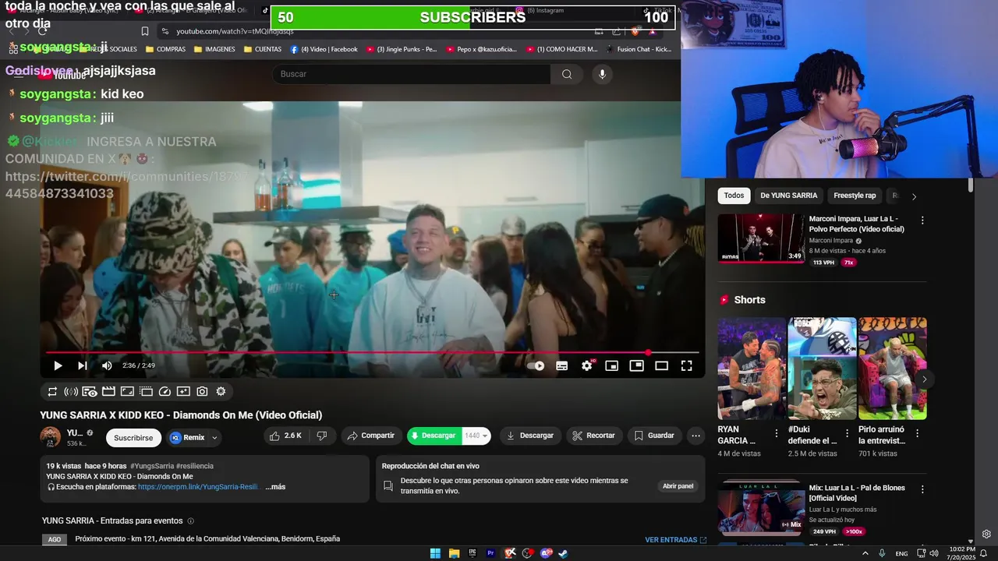998x561 pixels.
Task: Open Windows Start menu
Action: [x=435, y=553]
